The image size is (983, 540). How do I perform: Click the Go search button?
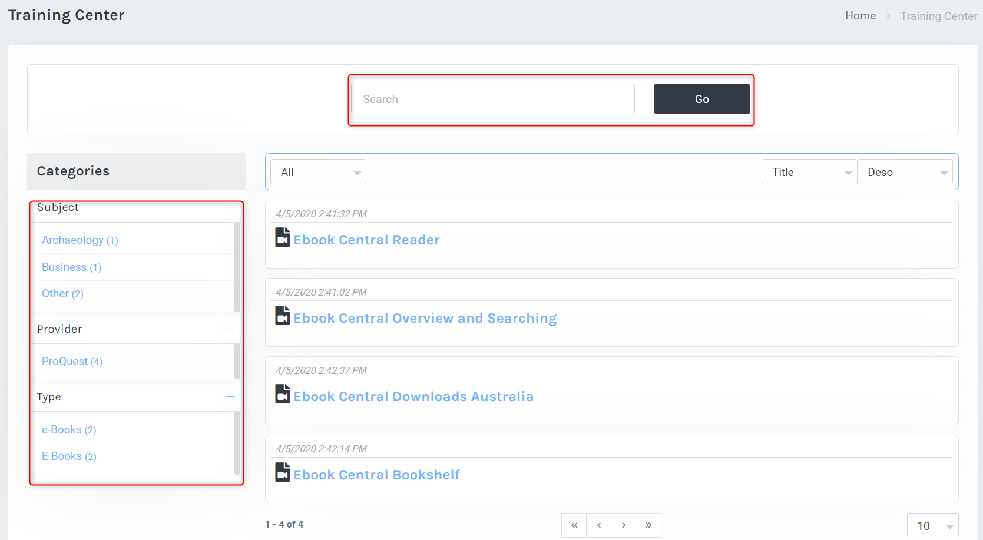[702, 99]
